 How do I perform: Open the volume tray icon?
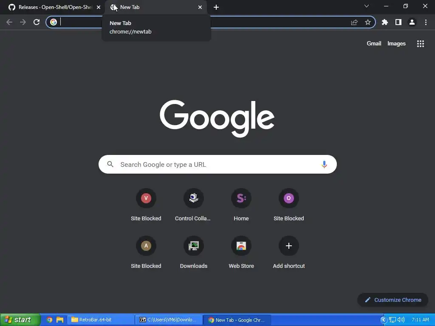[x=401, y=320]
